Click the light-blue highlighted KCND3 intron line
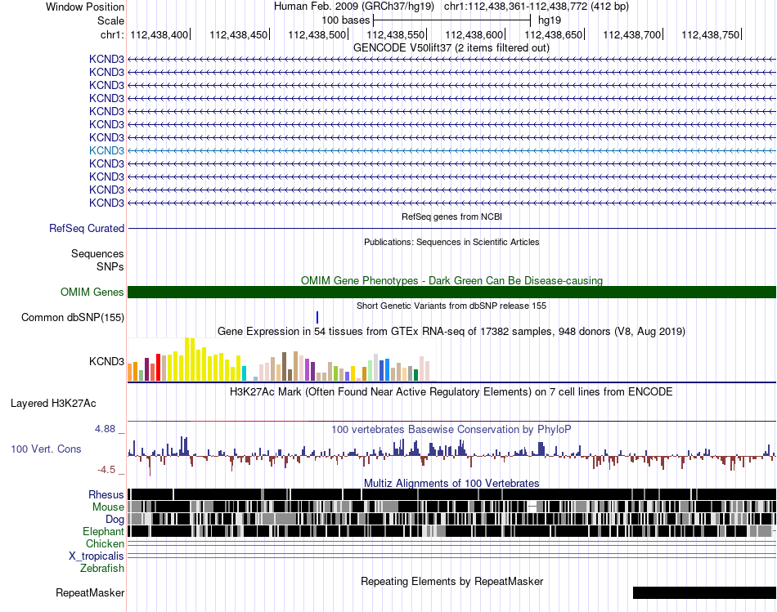Viewport: 777px width, 612px height. pos(451,150)
